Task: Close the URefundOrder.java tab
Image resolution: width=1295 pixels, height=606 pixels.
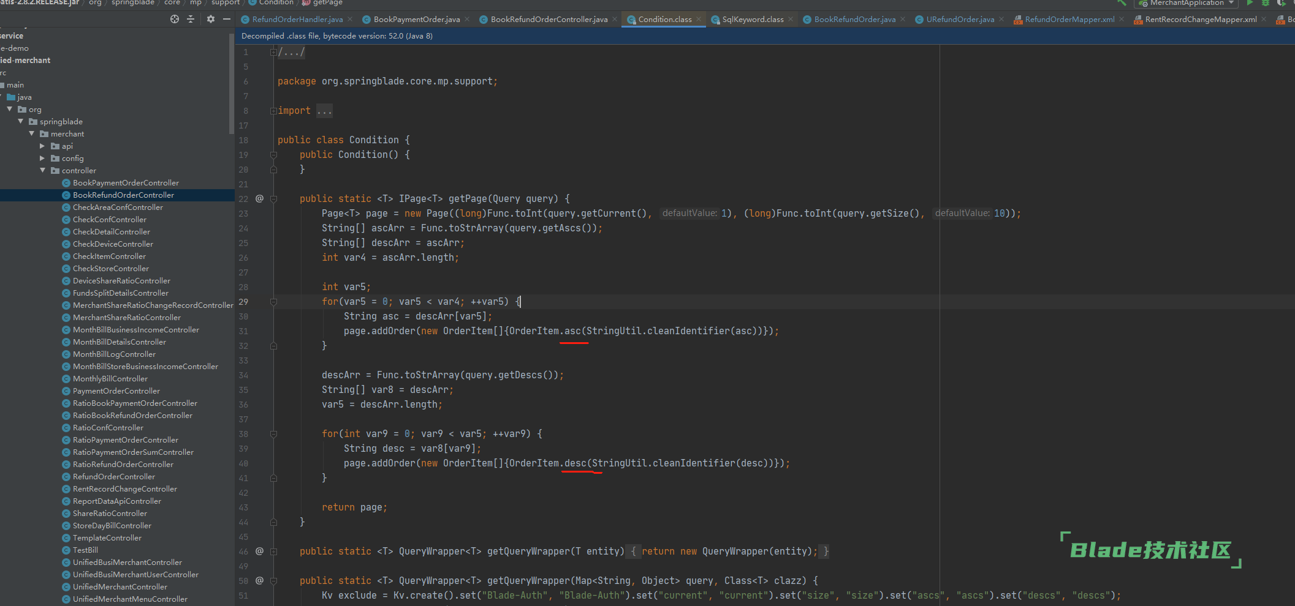Action: 1001,20
